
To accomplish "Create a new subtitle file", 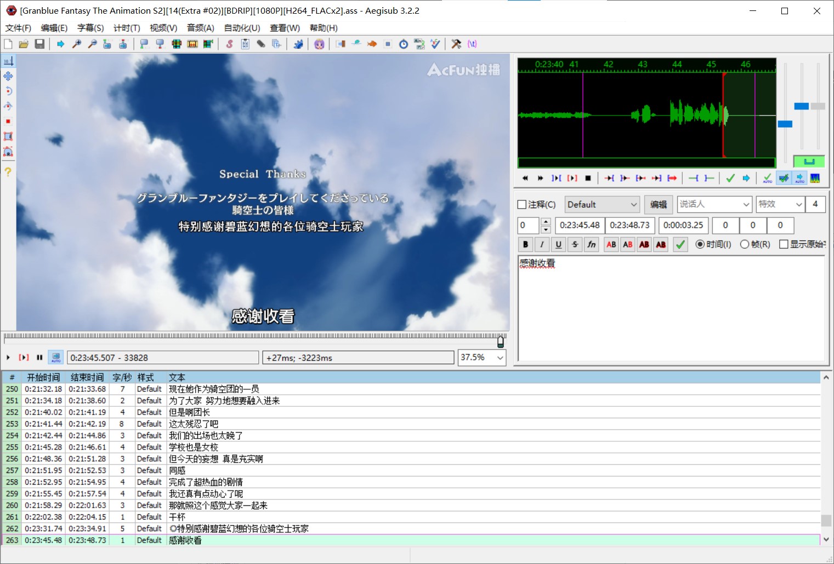I will (8, 44).
